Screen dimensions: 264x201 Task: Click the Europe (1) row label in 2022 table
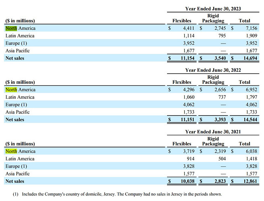pos(16,105)
